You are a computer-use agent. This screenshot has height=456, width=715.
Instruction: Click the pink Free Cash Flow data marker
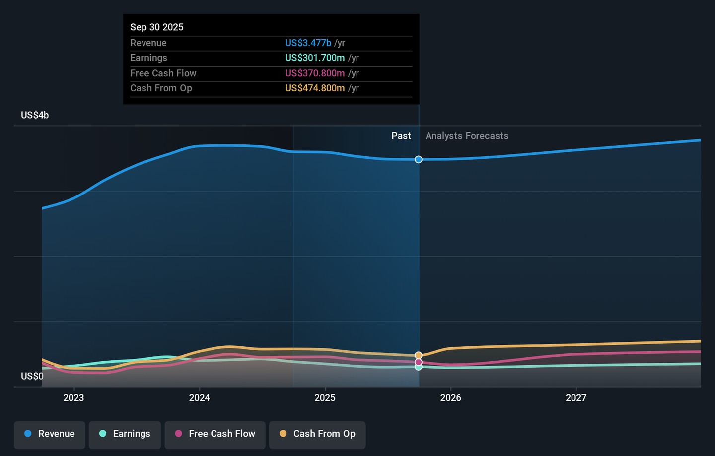pyautogui.click(x=419, y=362)
